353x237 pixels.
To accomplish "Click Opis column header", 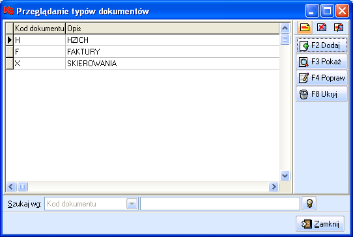I will (173, 29).
